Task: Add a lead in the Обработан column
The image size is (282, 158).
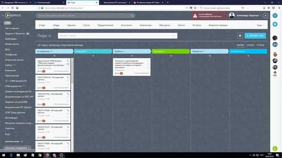Action: pos(210,56)
